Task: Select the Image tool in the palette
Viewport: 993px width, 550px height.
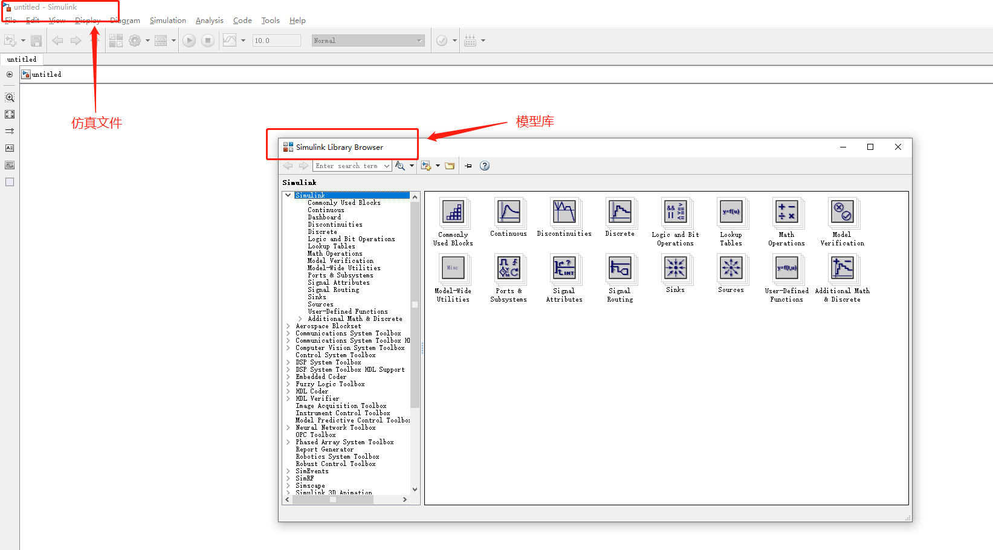Action: coord(10,165)
